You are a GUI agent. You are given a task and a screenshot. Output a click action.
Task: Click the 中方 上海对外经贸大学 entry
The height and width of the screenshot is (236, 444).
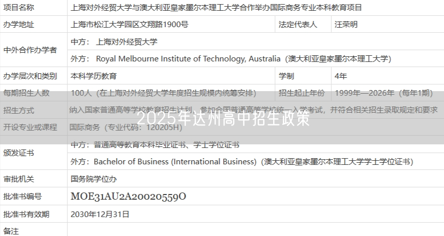coord(114,42)
